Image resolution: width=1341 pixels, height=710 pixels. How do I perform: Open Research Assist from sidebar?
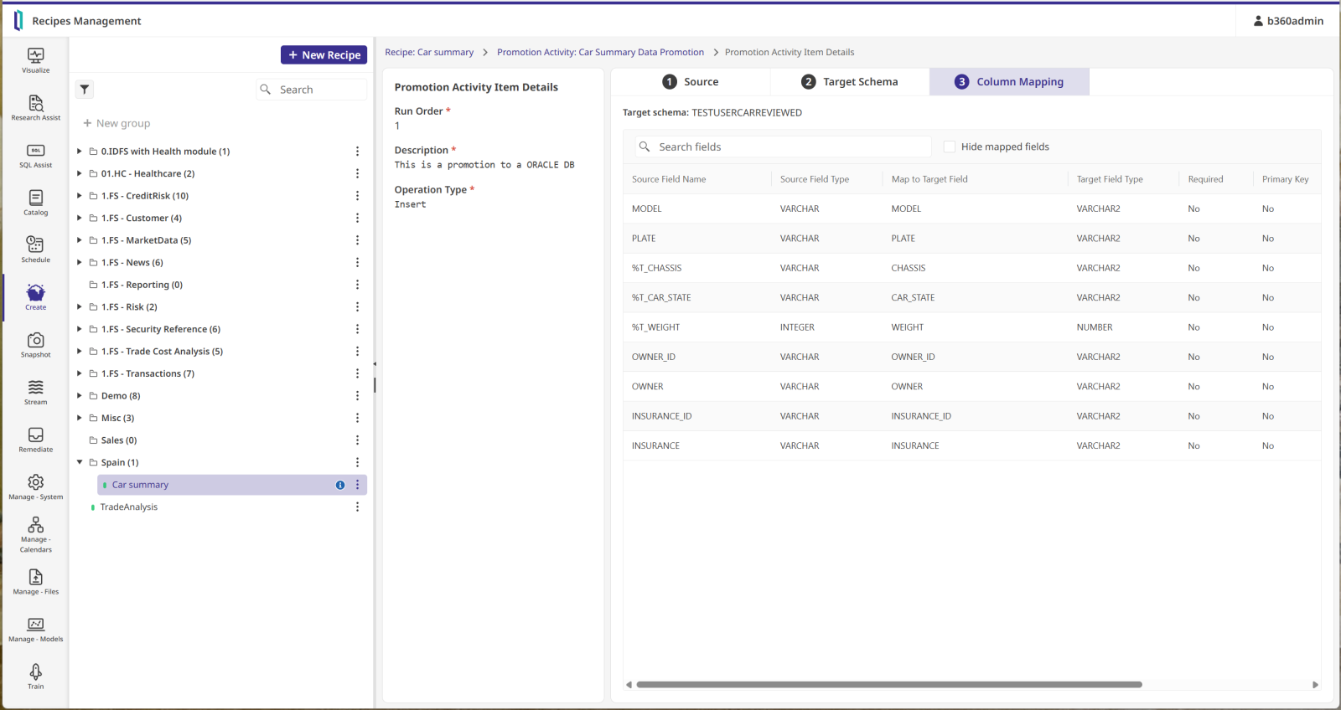(x=35, y=107)
